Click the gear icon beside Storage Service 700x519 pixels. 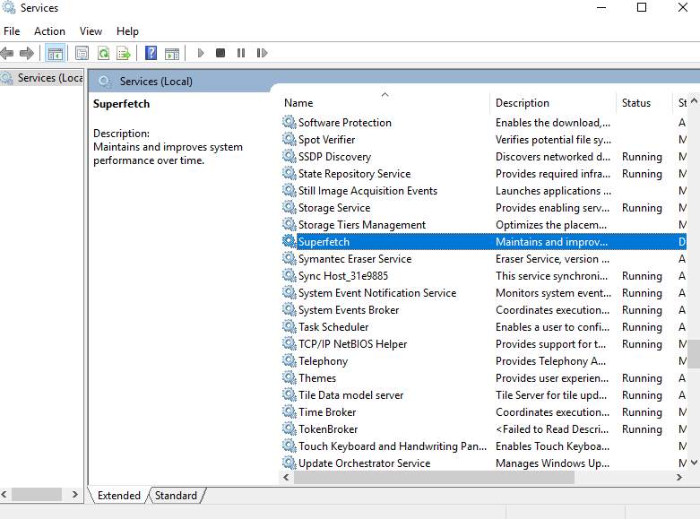coord(290,207)
